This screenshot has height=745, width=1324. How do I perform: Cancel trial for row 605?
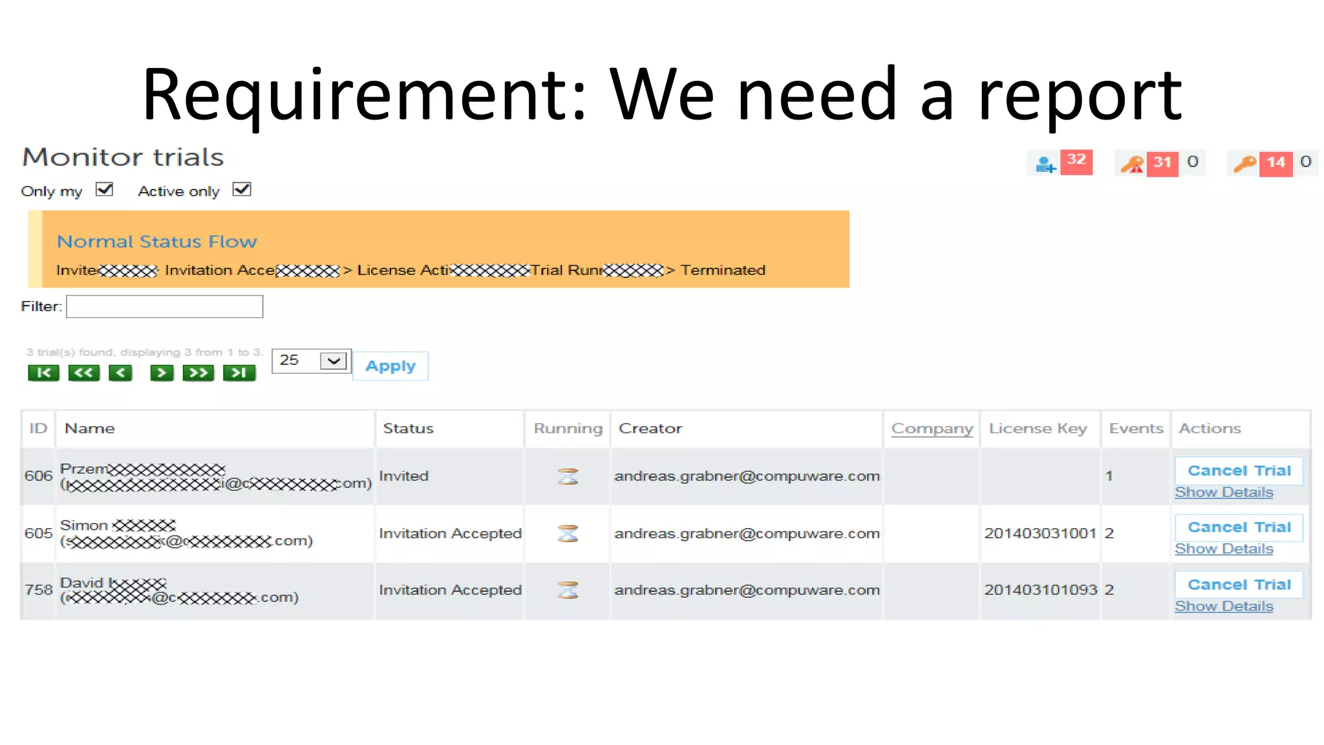coord(1239,527)
